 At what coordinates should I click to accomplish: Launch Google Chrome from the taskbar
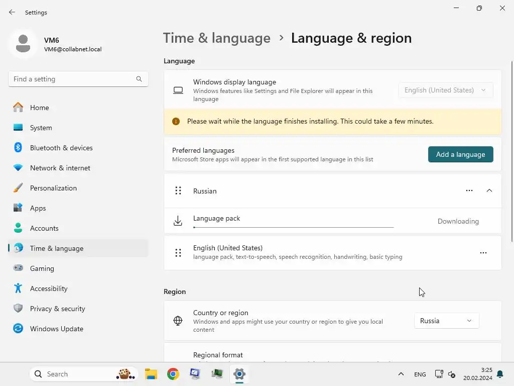tap(173, 374)
